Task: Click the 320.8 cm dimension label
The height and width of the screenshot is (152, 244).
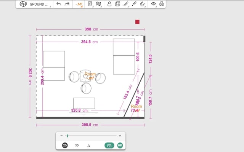Action: 79,110
